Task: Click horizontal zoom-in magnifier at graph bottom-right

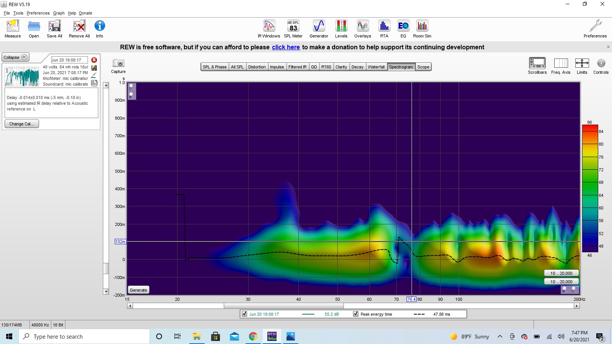Action: pyautogui.click(x=573, y=290)
